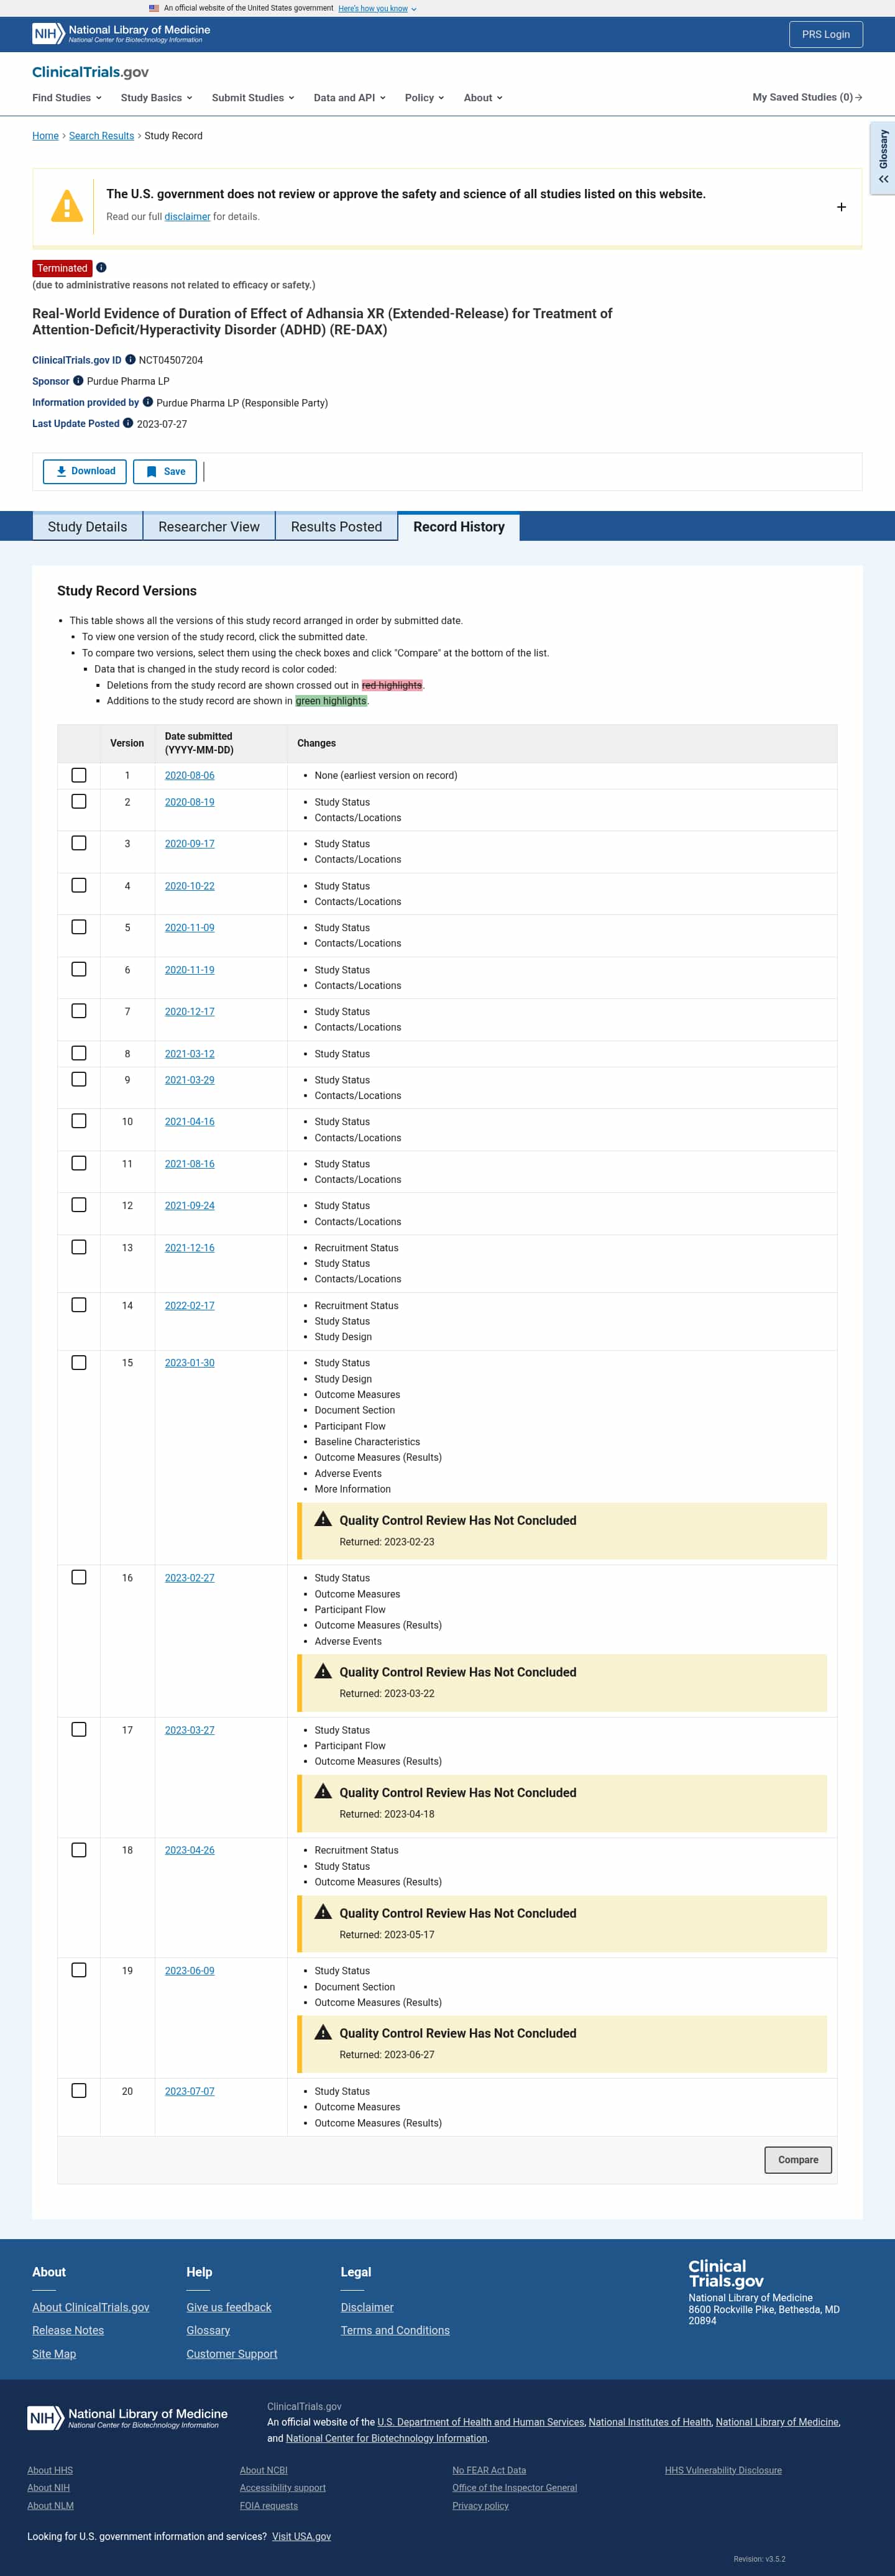Screen dimensions: 895x2576
Task: Go back to Search Results breadcrumb
Action: click(x=101, y=136)
